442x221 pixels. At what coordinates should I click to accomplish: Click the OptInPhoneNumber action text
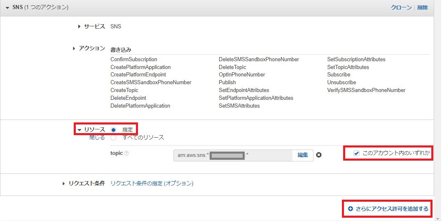click(242, 74)
